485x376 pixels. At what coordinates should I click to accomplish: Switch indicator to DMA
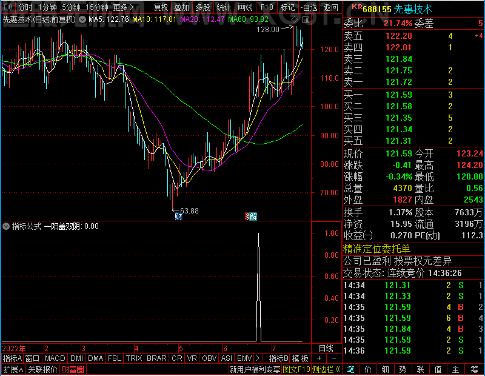(96, 358)
